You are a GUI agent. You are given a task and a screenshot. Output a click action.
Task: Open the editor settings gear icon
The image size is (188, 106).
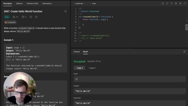click(180, 4)
